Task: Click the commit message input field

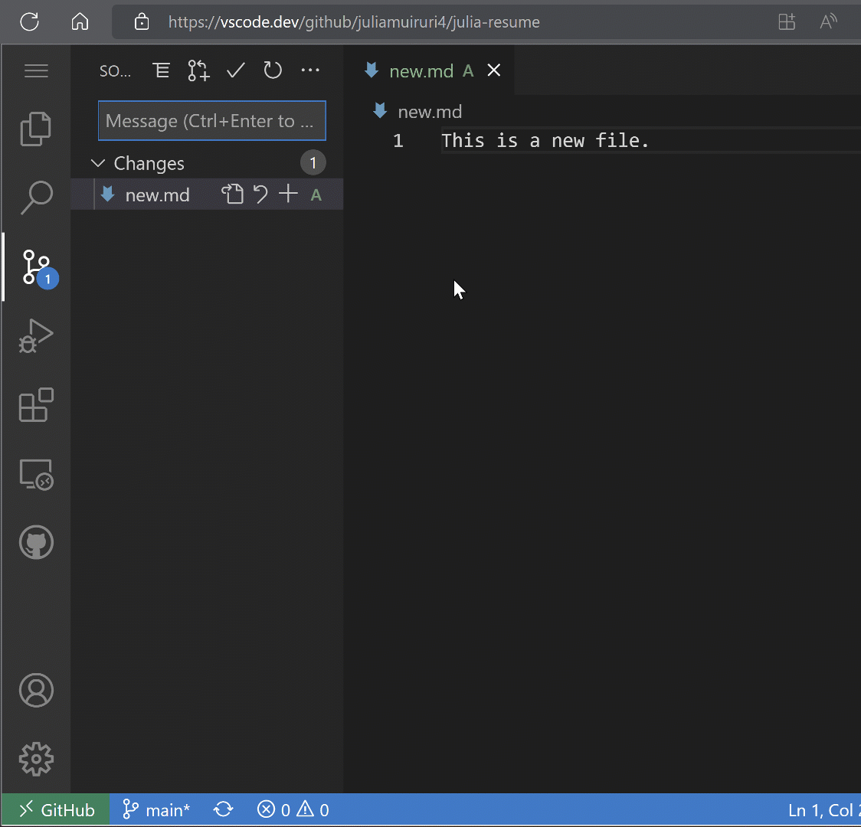Action: [x=211, y=120]
